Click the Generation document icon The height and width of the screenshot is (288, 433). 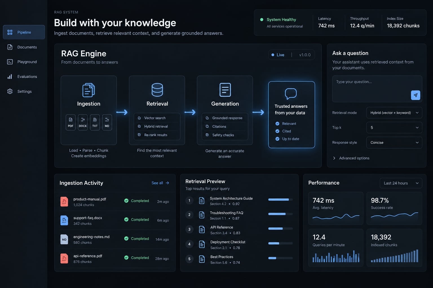tap(225, 90)
